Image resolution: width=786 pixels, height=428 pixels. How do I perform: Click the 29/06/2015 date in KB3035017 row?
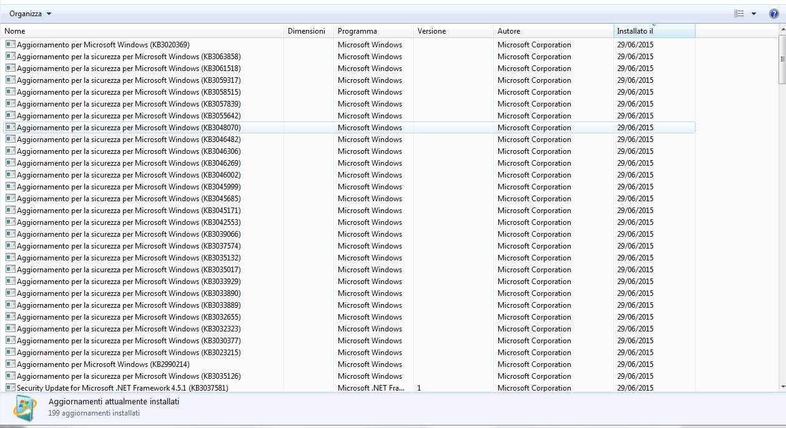click(x=636, y=270)
